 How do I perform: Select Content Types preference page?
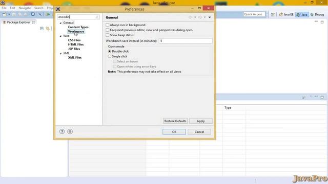point(78,27)
